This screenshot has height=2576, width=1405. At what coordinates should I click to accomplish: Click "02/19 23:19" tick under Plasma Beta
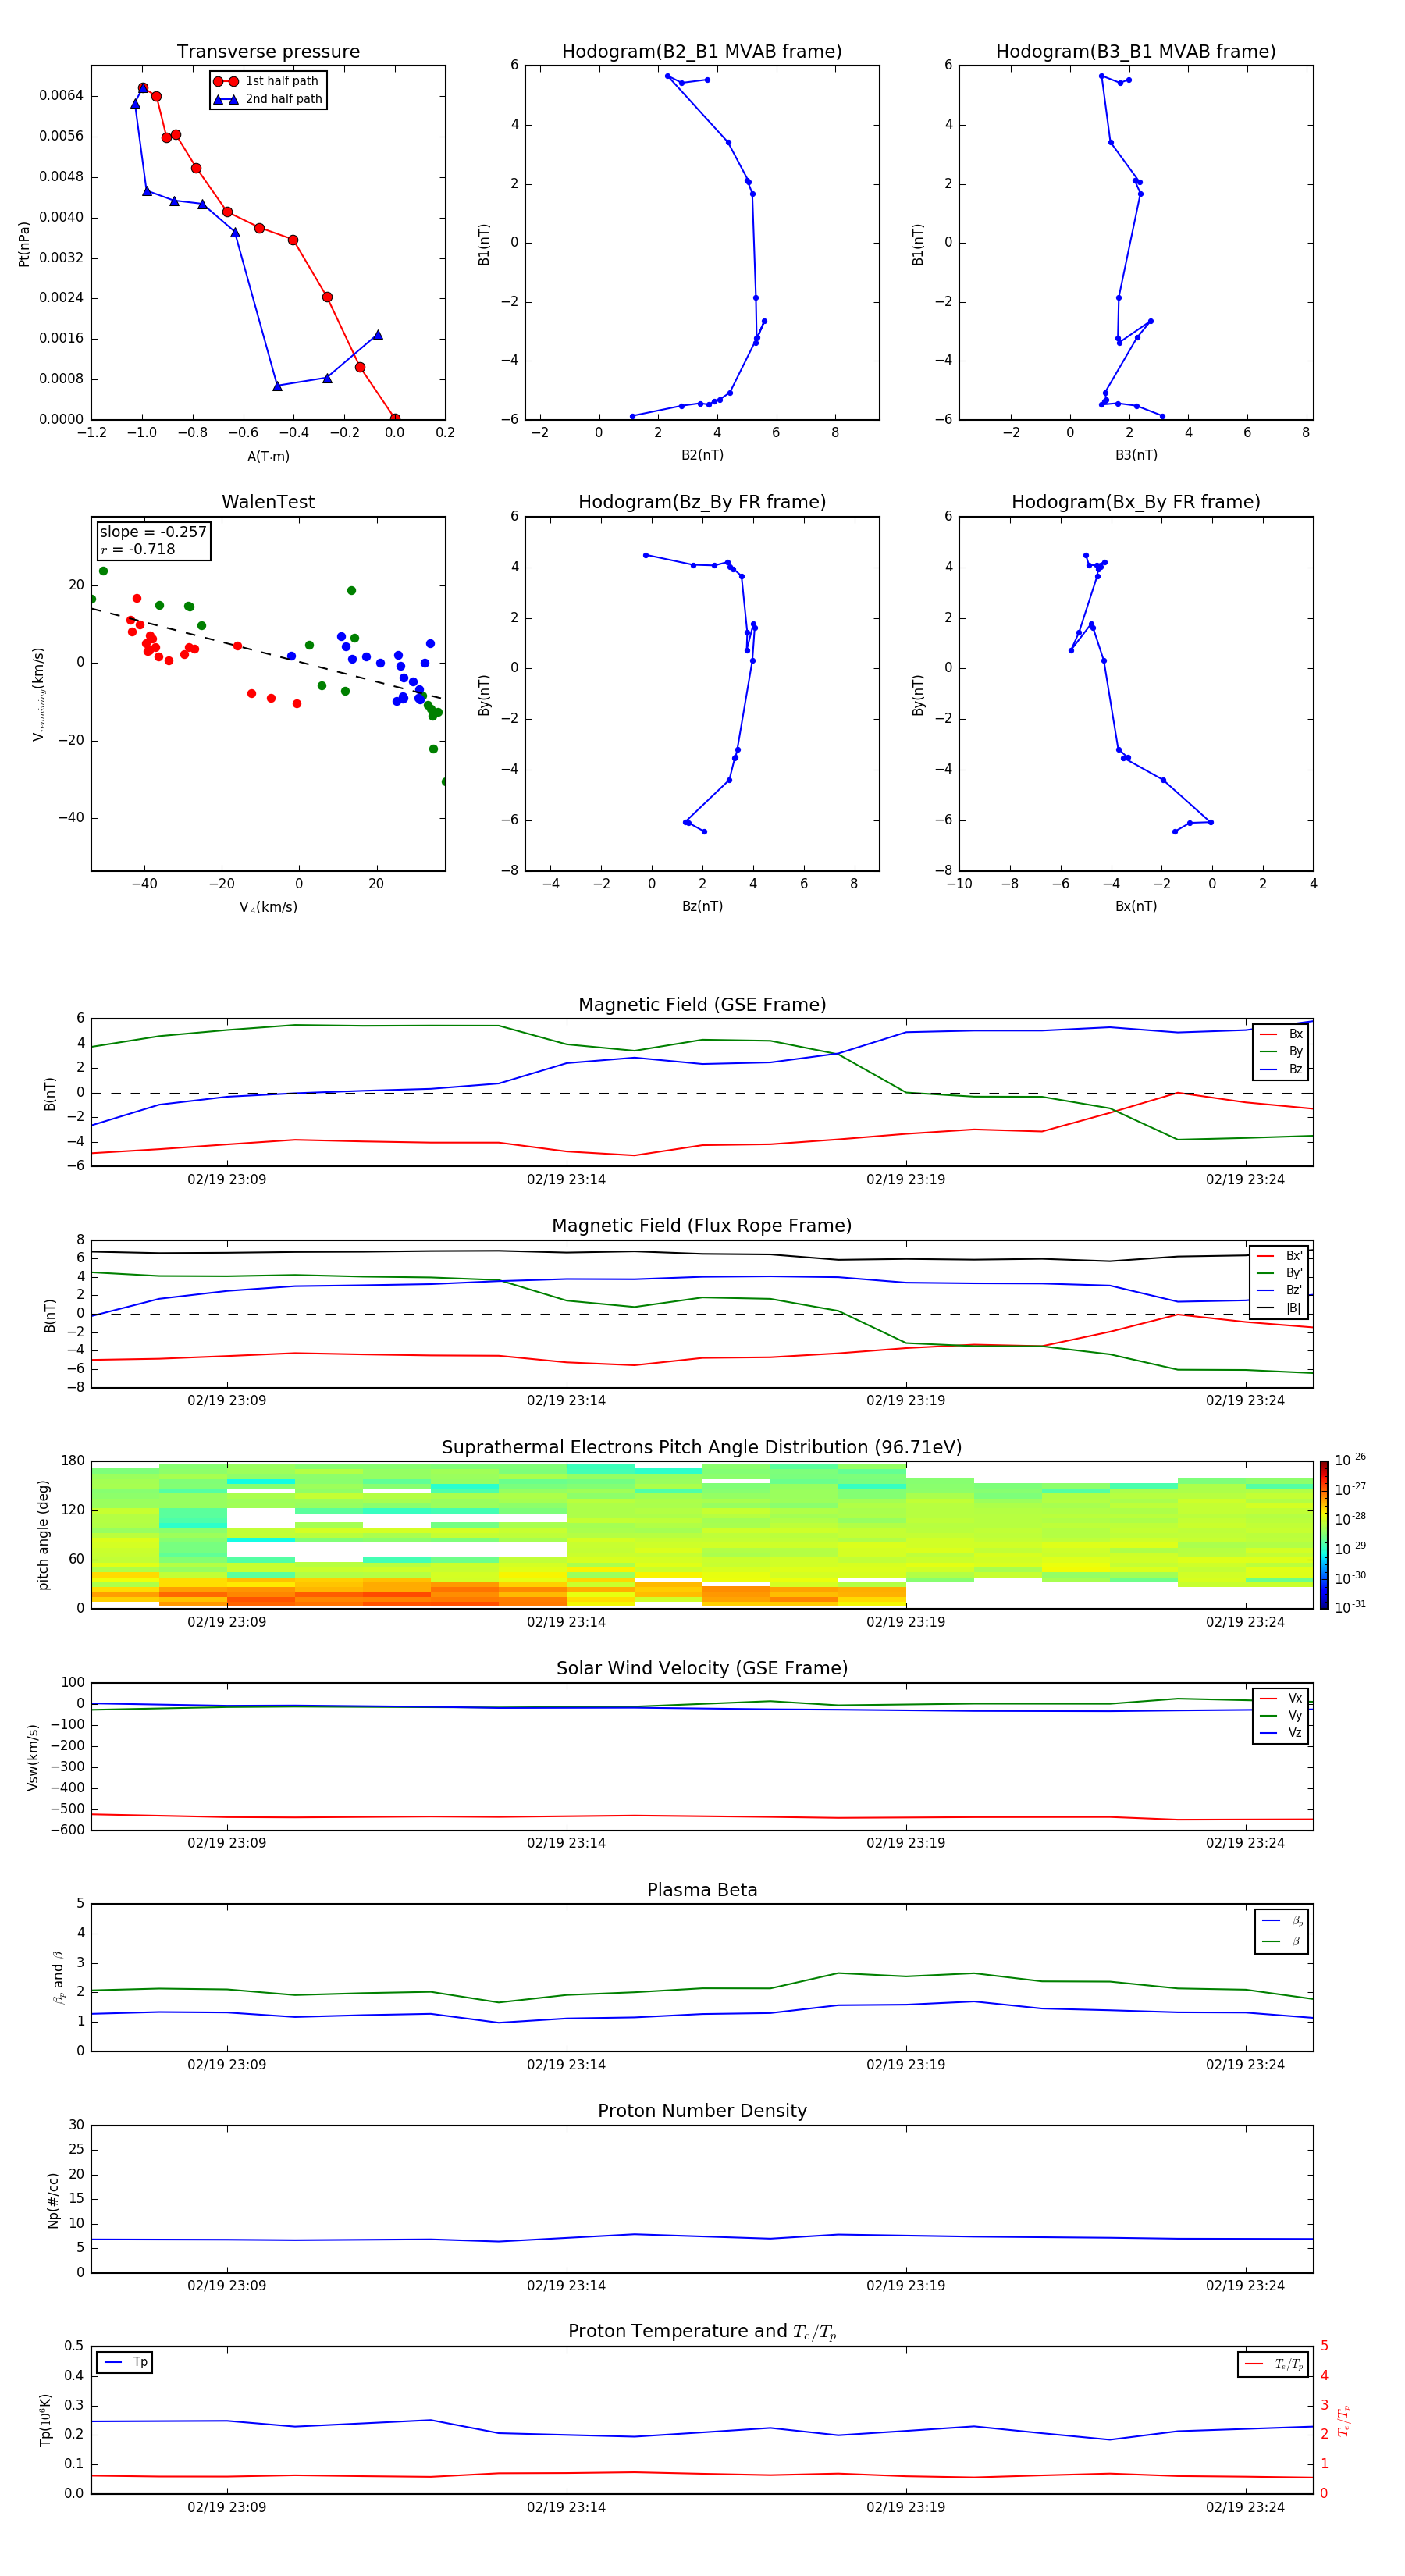tap(905, 2064)
